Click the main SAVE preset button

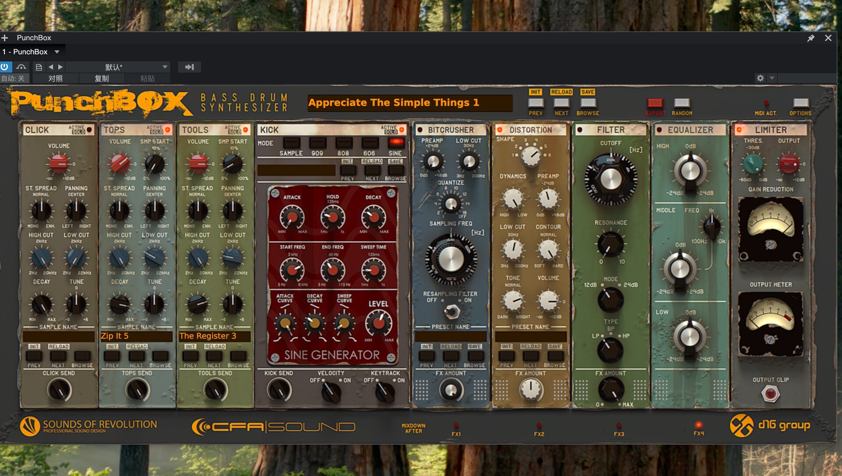click(x=588, y=92)
